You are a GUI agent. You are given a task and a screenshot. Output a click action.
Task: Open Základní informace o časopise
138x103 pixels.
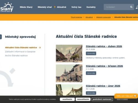[x=20, y=52]
